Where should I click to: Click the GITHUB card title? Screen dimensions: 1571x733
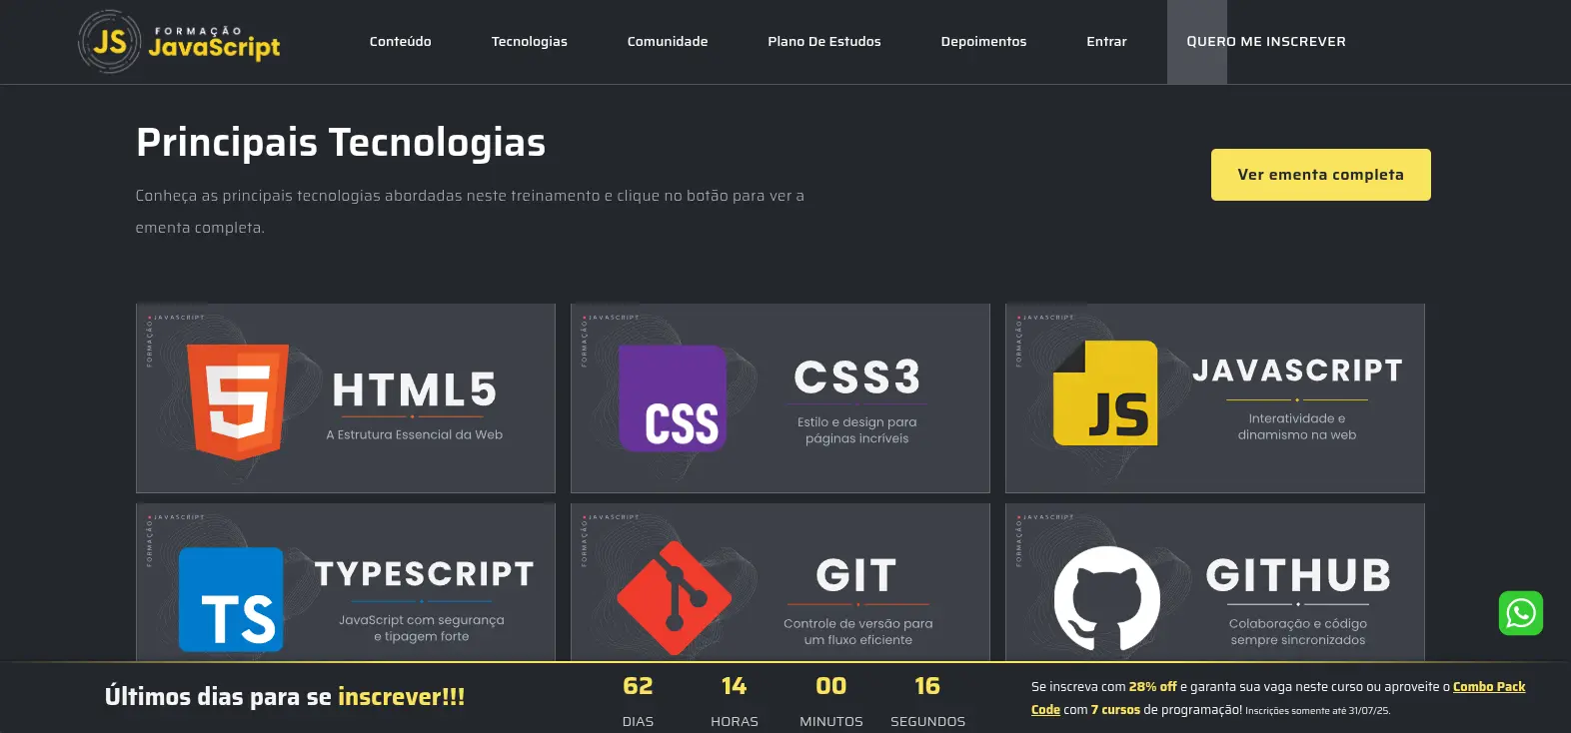[x=1298, y=575]
